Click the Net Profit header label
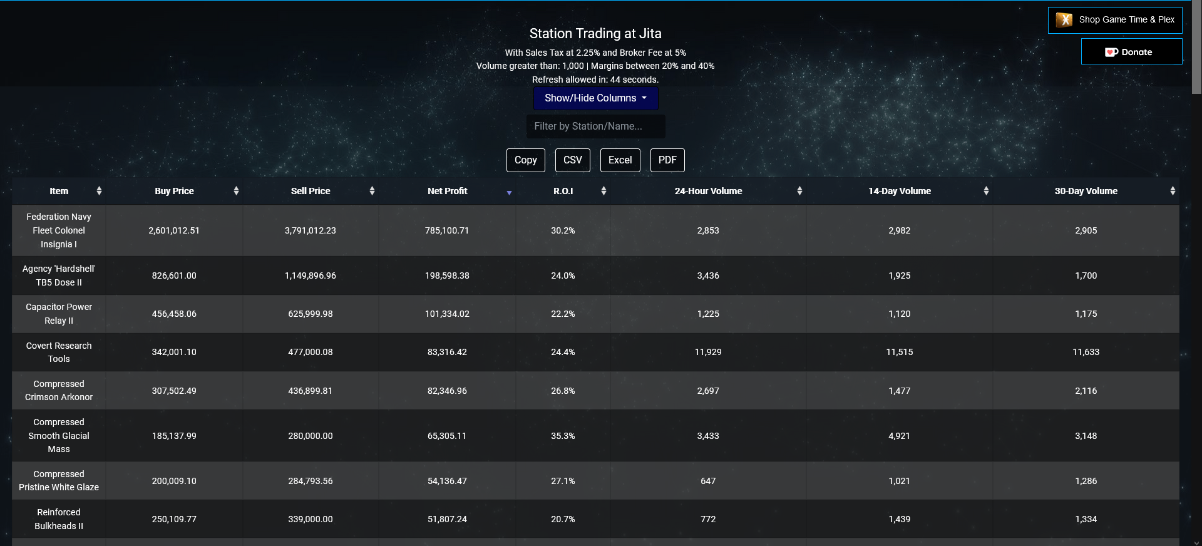 tap(447, 191)
